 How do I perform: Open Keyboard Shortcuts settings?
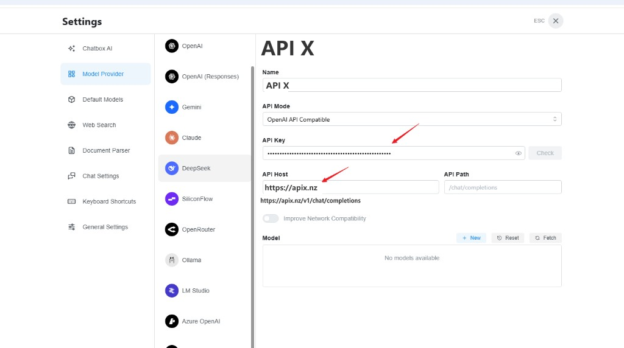[x=106, y=201]
